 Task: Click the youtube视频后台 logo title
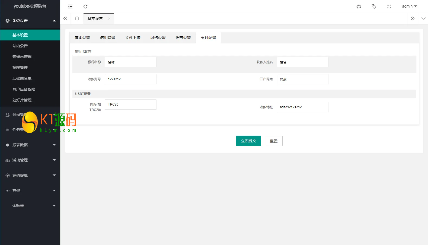(x=30, y=6)
